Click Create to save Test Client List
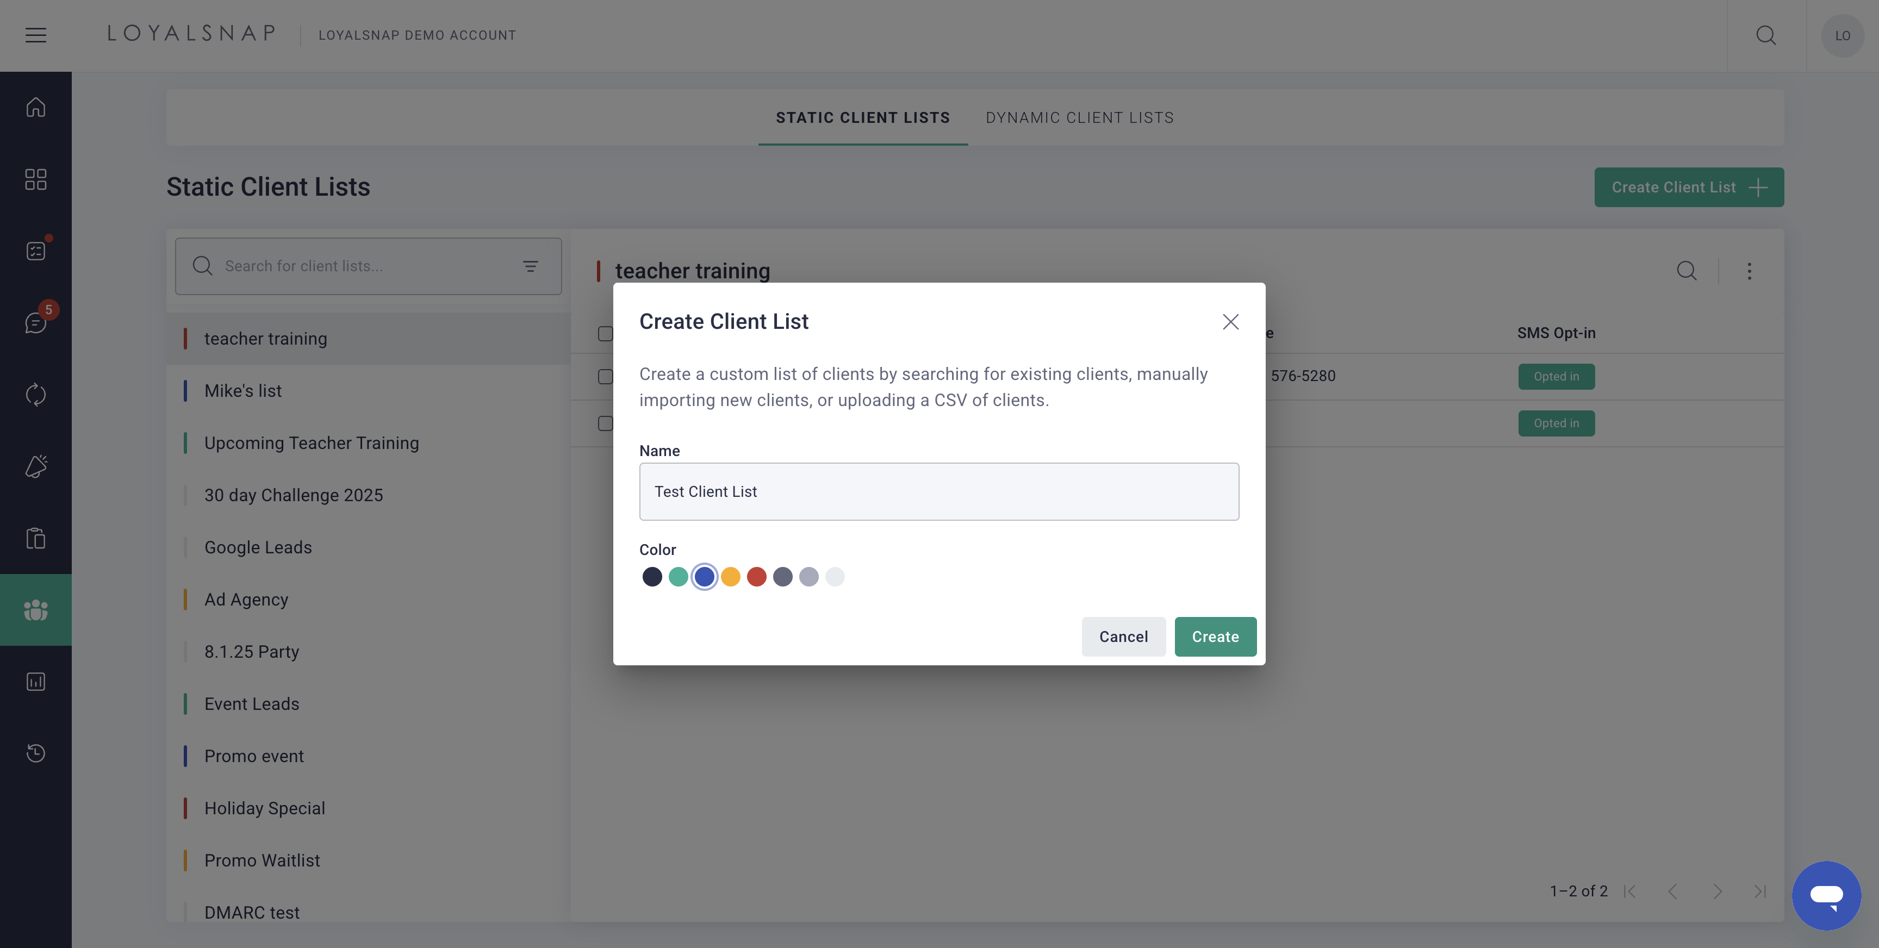The image size is (1879, 948). [1215, 636]
